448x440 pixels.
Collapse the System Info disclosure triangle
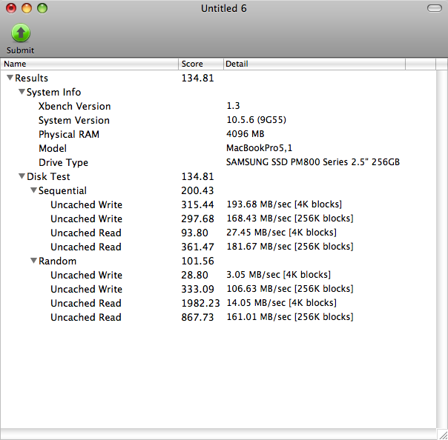(x=22, y=92)
